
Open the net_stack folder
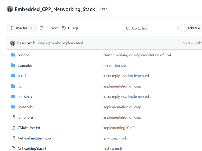tap(25, 96)
